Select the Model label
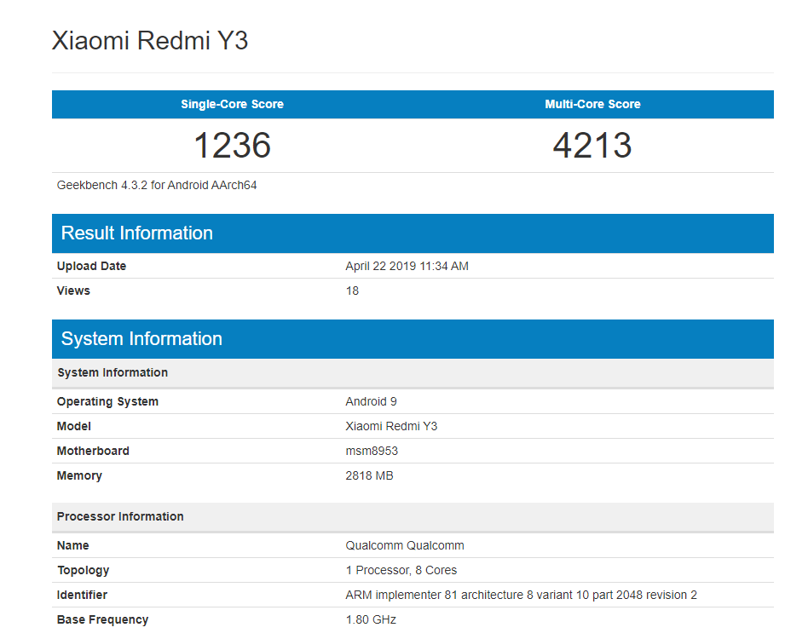785x639 pixels. coord(74,426)
